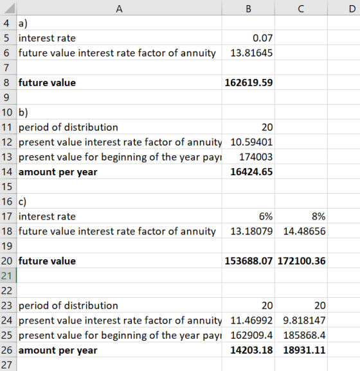Select row 4 header
This screenshot has width=360, height=371.
[8, 23]
